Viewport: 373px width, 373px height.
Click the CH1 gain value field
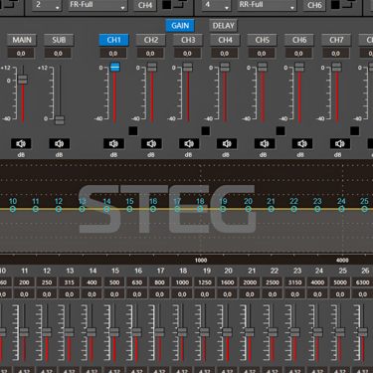113,54
